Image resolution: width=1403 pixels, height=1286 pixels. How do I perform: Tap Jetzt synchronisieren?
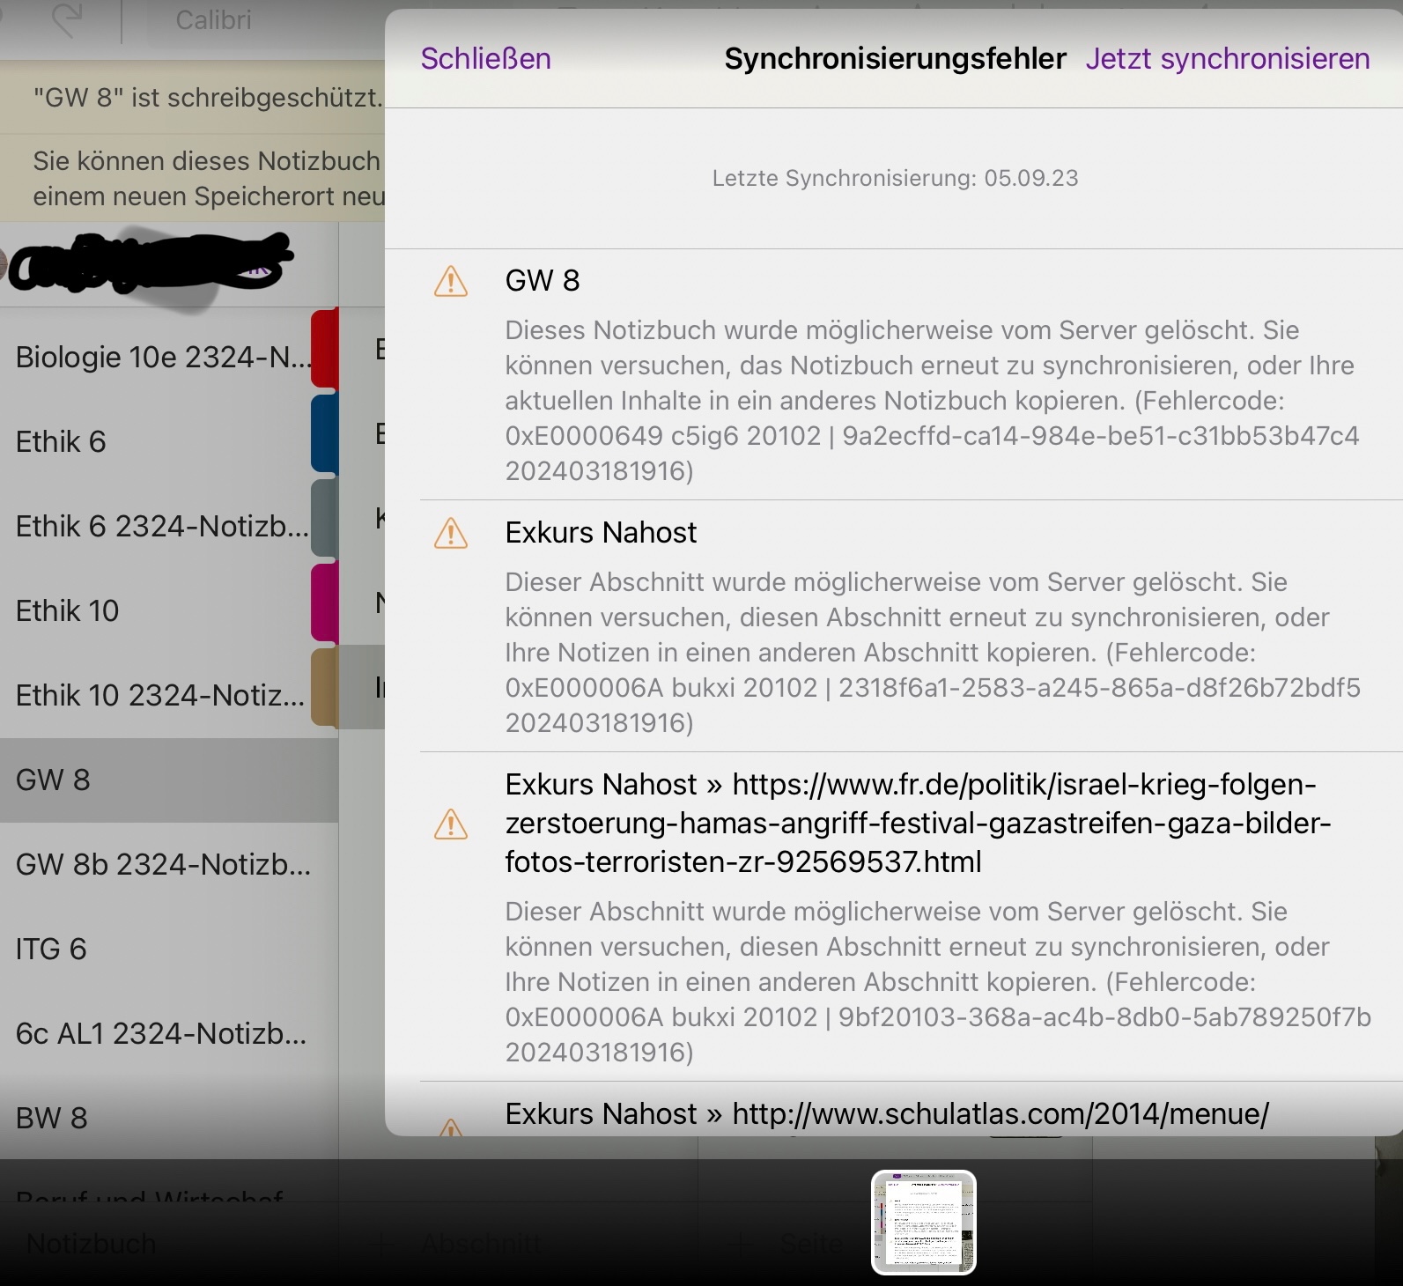[x=1227, y=58]
